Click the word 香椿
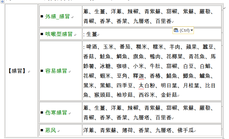The image size is (229, 139). pyautogui.click(x=155, y=76)
